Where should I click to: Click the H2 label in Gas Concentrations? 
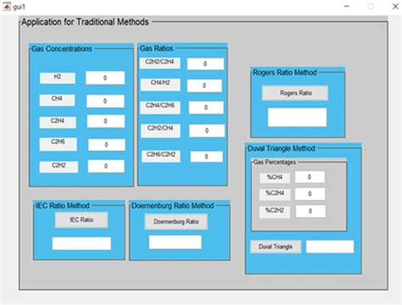click(x=58, y=78)
